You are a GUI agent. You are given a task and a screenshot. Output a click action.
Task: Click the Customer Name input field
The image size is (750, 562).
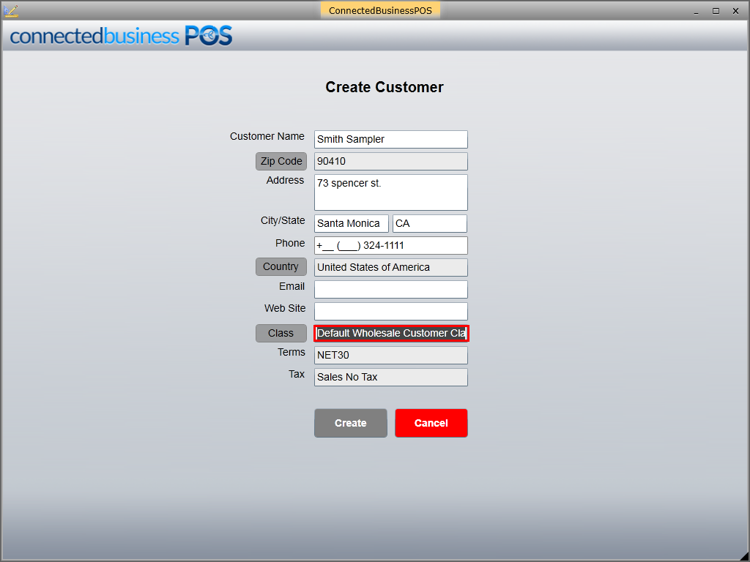pyautogui.click(x=391, y=139)
